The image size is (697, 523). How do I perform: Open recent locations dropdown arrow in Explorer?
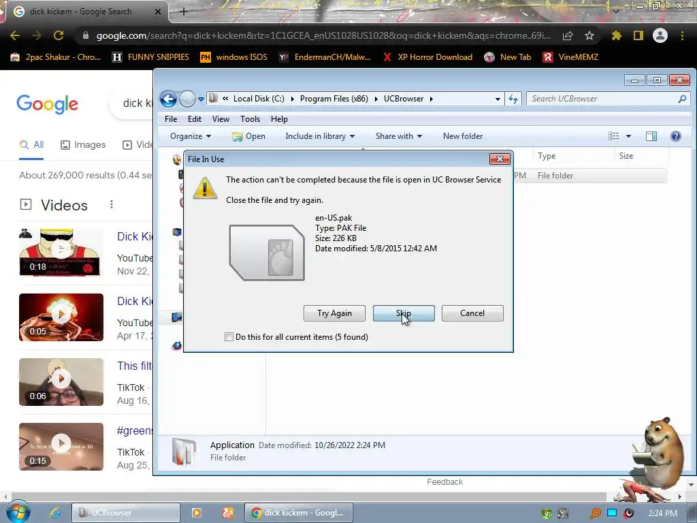(201, 99)
